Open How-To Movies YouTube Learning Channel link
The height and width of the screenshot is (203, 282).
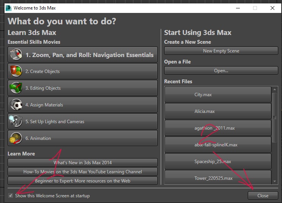[82, 172]
